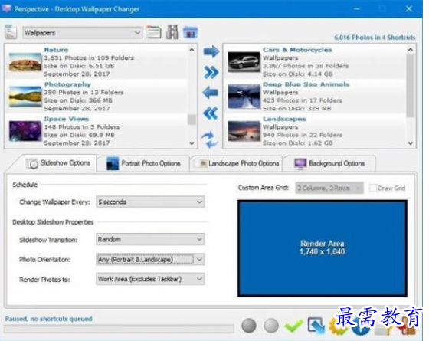Click "Size on Disk: 366 MB" text
Image resolution: width=429 pixels, height=341 pixels.
78,100
